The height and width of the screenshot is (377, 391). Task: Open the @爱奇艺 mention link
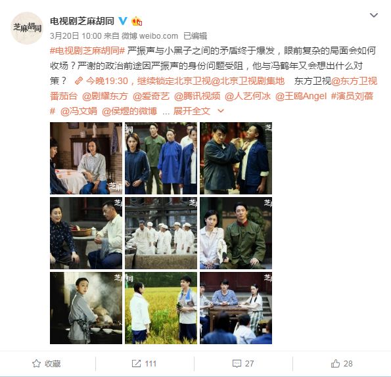coord(151,96)
